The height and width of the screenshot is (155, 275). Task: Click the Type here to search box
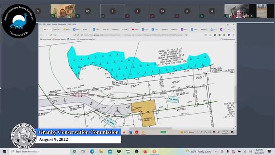click(x=40, y=151)
